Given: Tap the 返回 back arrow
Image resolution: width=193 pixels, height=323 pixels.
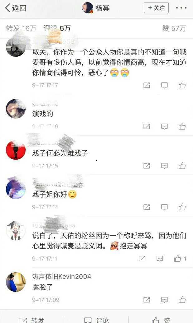Looking at the screenshot, I should click(x=16, y=8).
